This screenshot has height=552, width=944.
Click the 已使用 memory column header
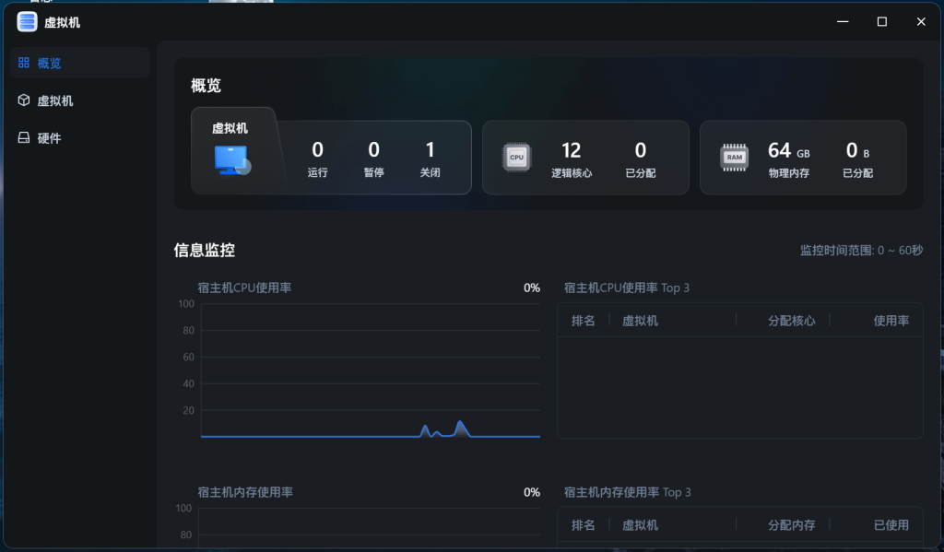(x=891, y=524)
